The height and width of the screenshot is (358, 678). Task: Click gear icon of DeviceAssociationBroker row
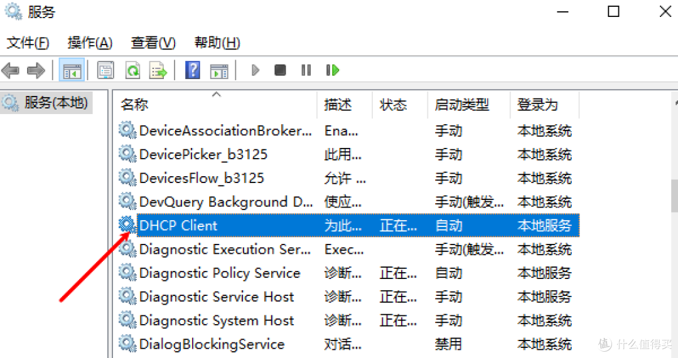(x=127, y=130)
